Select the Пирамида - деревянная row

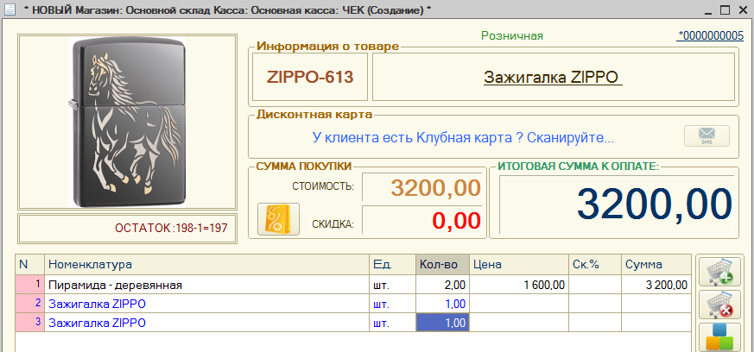[353, 285]
